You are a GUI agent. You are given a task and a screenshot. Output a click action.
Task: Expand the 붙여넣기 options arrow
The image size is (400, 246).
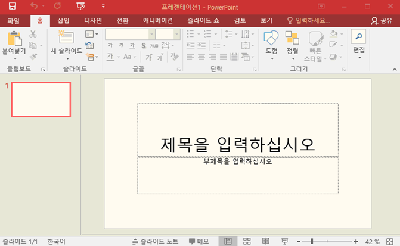15,58
